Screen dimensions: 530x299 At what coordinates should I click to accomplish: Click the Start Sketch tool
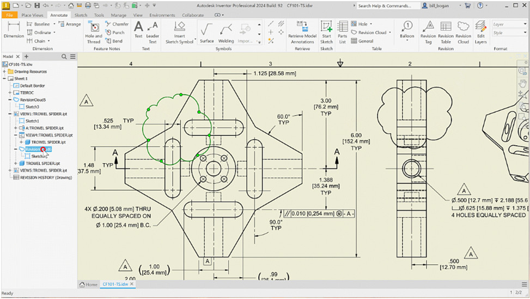click(x=326, y=33)
